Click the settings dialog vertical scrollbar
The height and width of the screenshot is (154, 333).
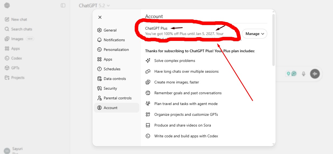[273, 40]
